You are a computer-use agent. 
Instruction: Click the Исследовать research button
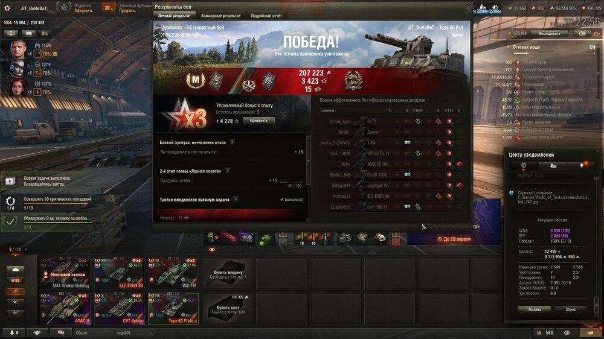(x=549, y=33)
